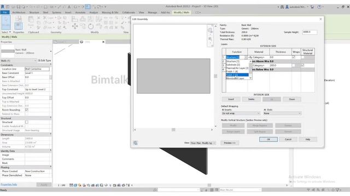Toggle Wraps checkbox for layer row 1

tap(294, 57)
